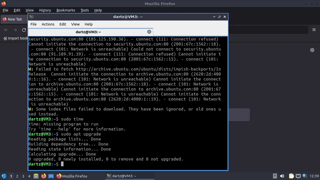Click the Firefox logo in title bar

tap(3, 3)
